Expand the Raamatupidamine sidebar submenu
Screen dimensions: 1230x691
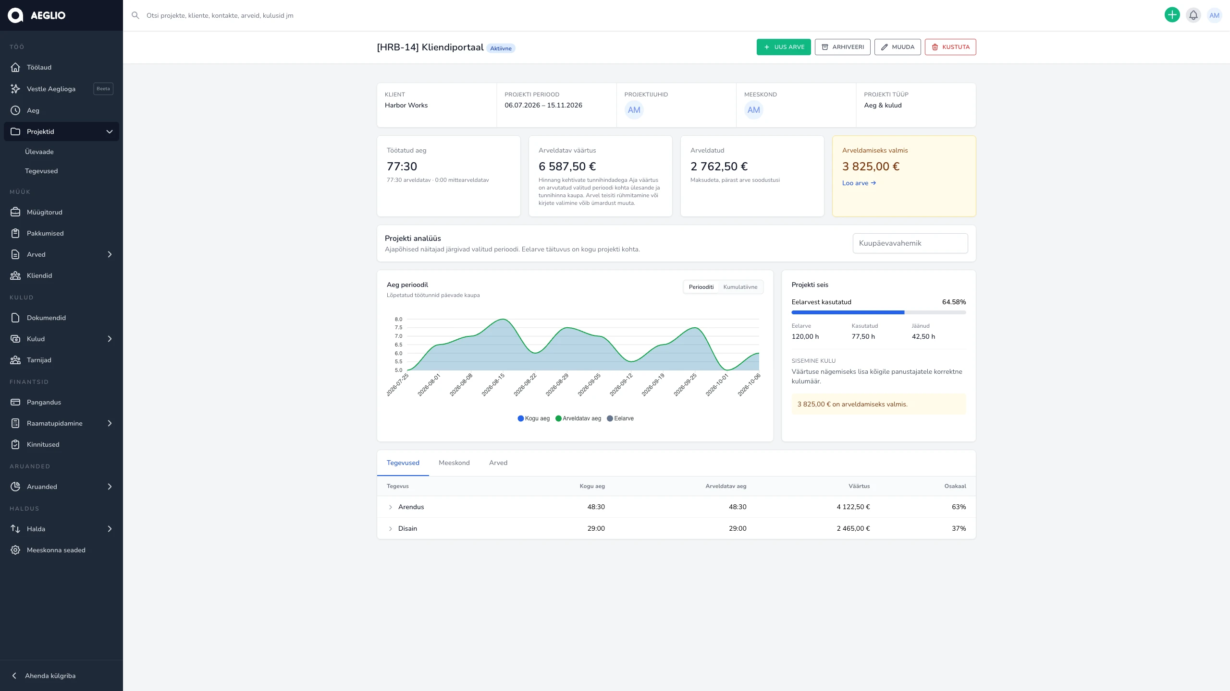point(110,423)
